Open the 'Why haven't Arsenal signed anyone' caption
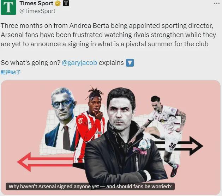The image size is (222, 196). tap(90, 186)
